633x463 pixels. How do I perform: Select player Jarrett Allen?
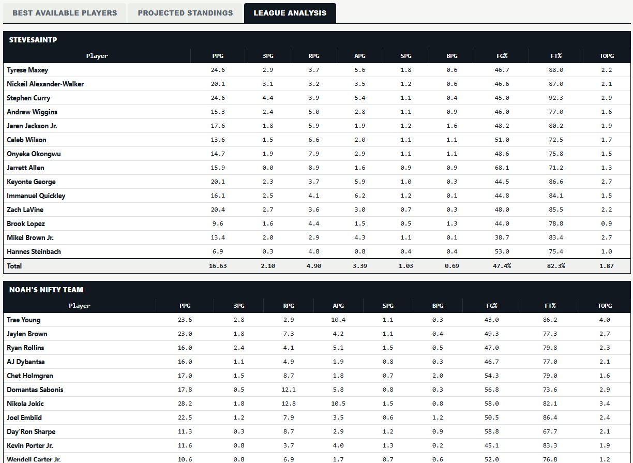pyautogui.click(x=25, y=168)
